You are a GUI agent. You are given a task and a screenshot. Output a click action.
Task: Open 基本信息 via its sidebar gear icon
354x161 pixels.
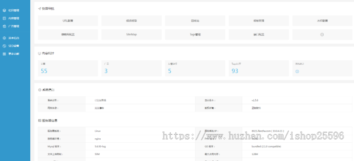tap(4, 38)
